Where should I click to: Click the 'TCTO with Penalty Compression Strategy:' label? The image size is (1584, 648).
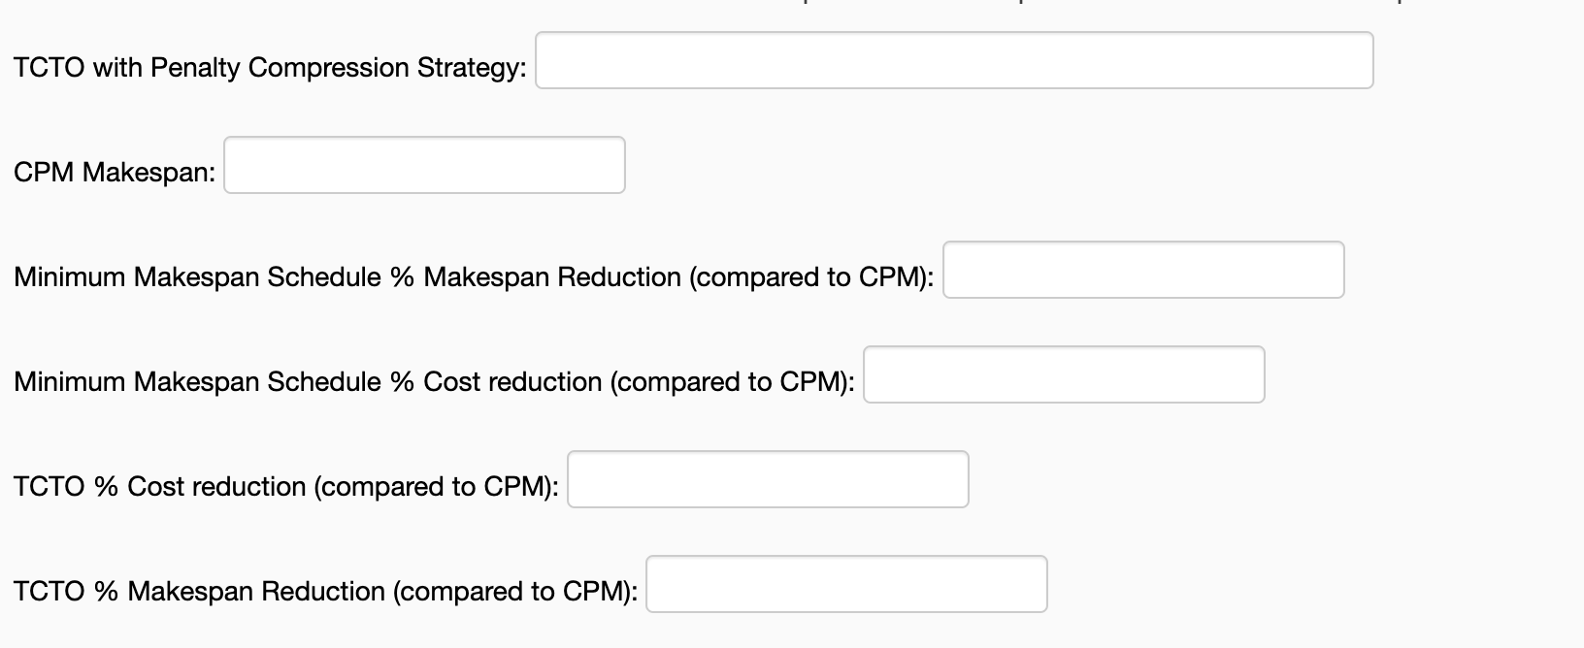tap(270, 68)
